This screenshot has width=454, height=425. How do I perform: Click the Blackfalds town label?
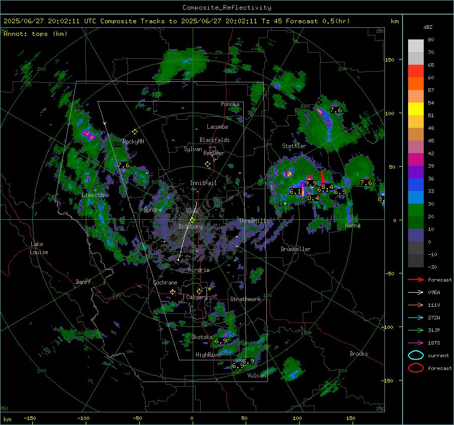pyautogui.click(x=214, y=140)
